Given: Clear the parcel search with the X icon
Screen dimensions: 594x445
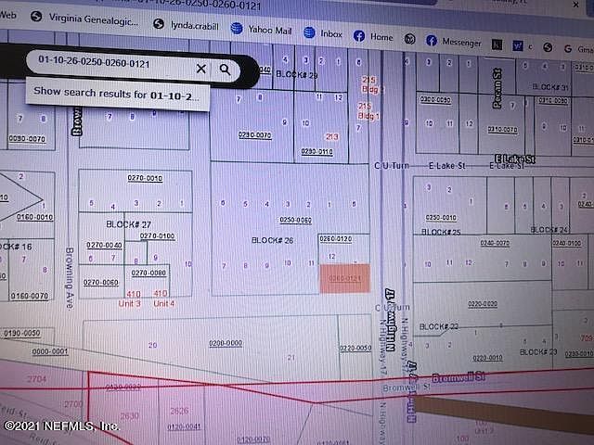Looking at the screenshot, I should [x=201, y=69].
